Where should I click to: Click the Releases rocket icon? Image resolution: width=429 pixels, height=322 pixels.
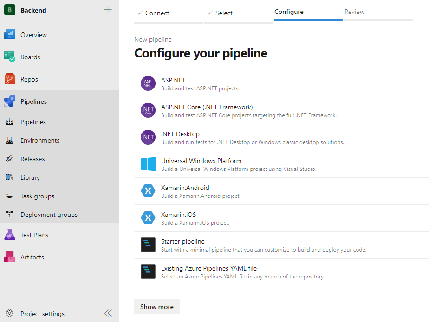point(10,159)
